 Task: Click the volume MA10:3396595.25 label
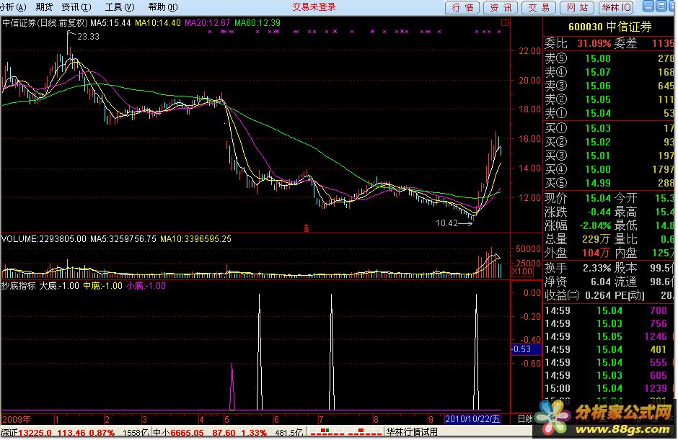tap(195, 239)
